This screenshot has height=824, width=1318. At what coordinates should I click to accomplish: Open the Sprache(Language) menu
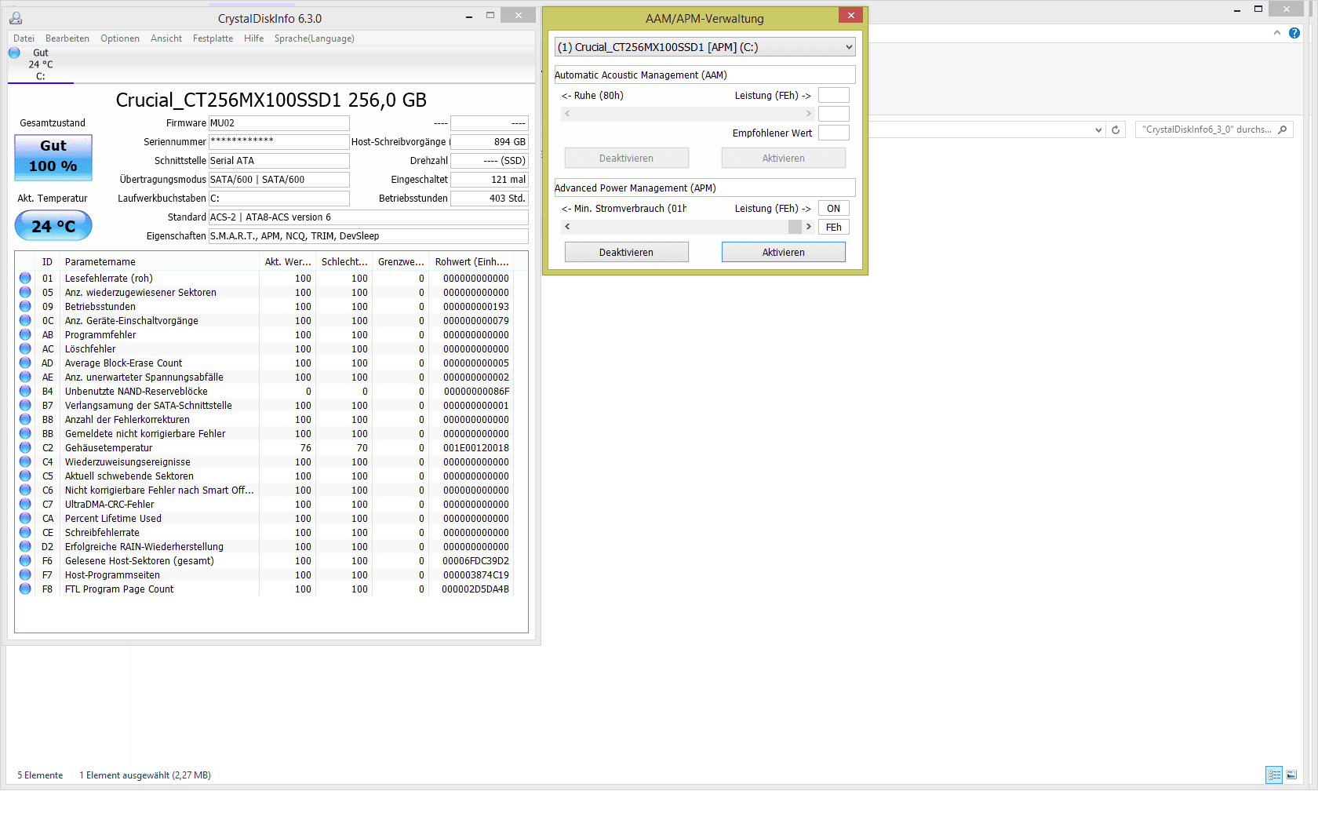click(x=315, y=38)
